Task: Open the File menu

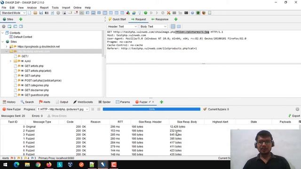Action: [4, 8]
